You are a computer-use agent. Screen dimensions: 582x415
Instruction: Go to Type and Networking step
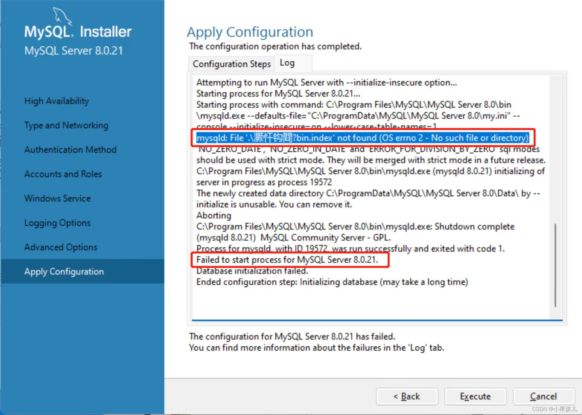click(66, 125)
